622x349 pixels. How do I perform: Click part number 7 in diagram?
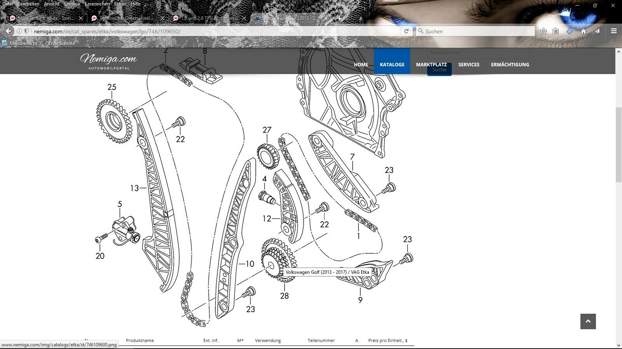tap(352, 157)
